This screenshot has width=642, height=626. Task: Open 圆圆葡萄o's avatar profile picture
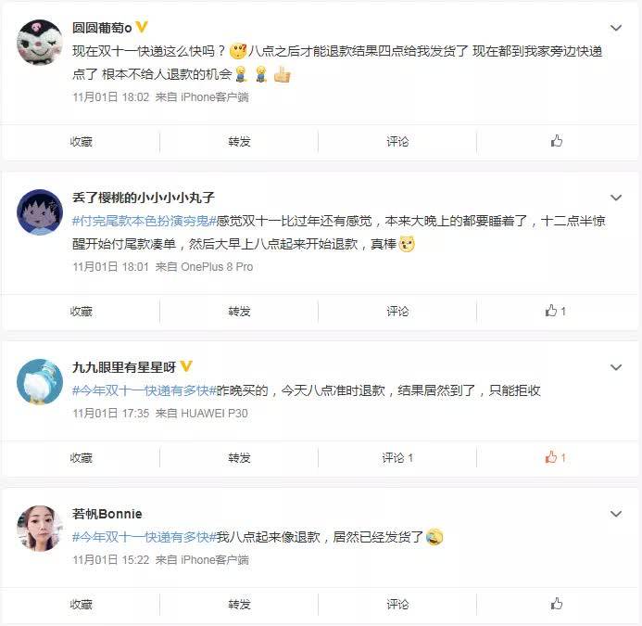(39, 43)
